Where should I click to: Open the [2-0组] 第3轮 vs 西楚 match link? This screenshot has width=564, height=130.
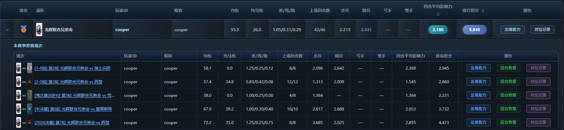tap(68, 82)
